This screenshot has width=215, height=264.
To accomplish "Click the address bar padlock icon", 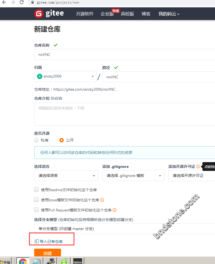I will pyautogui.click(x=33, y=2).
